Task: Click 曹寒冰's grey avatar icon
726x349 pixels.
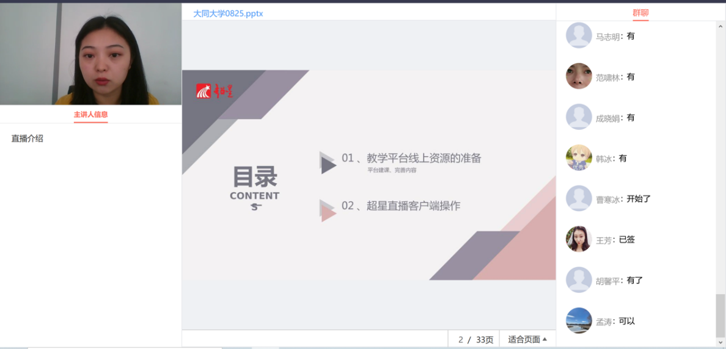Action: click(579, 198)
